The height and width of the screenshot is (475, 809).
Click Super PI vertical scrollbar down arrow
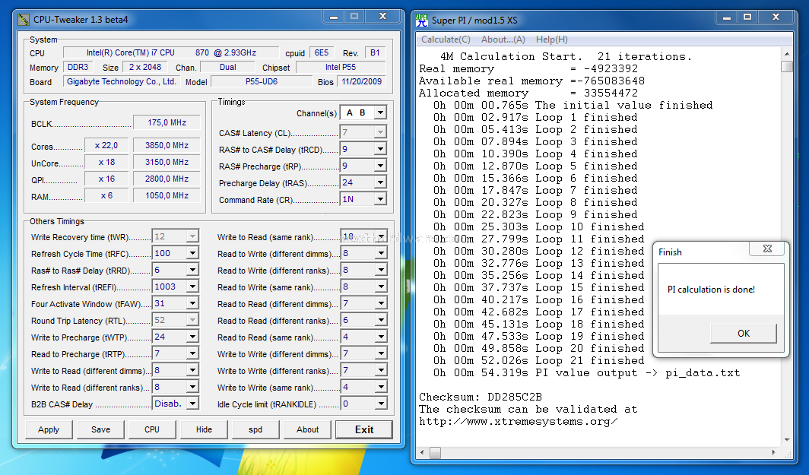pos(787,440)
